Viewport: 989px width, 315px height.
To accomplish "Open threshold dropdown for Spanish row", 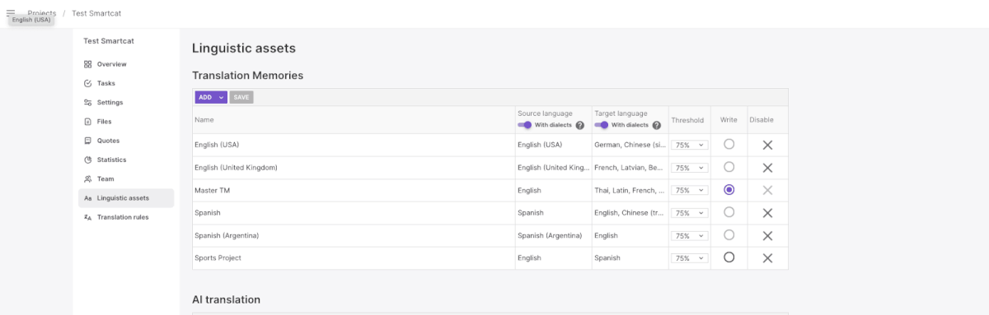I will click(x=689, y=213).
